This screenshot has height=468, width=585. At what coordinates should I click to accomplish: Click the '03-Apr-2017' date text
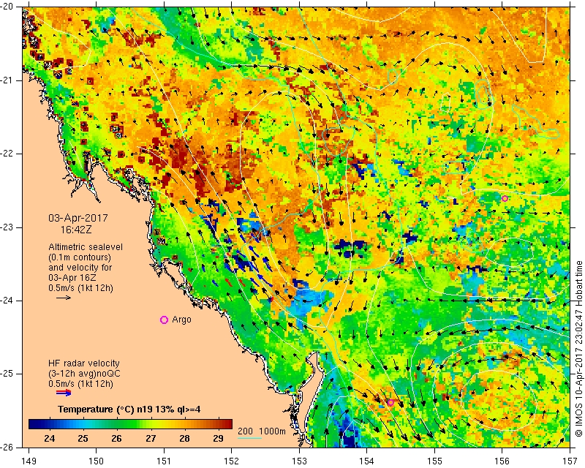point(78,218)
